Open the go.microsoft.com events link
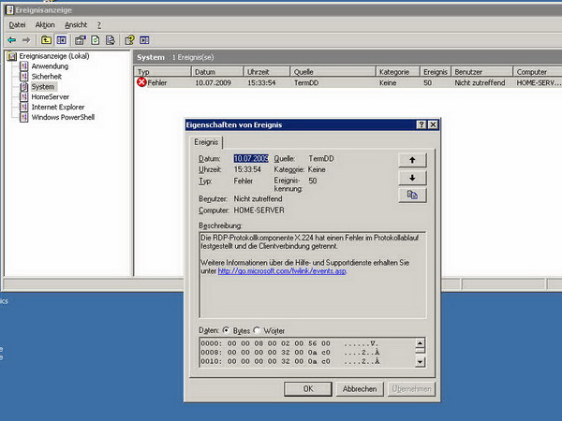The width and height of the screenshot is (562, 421). (x=282, y=271)
